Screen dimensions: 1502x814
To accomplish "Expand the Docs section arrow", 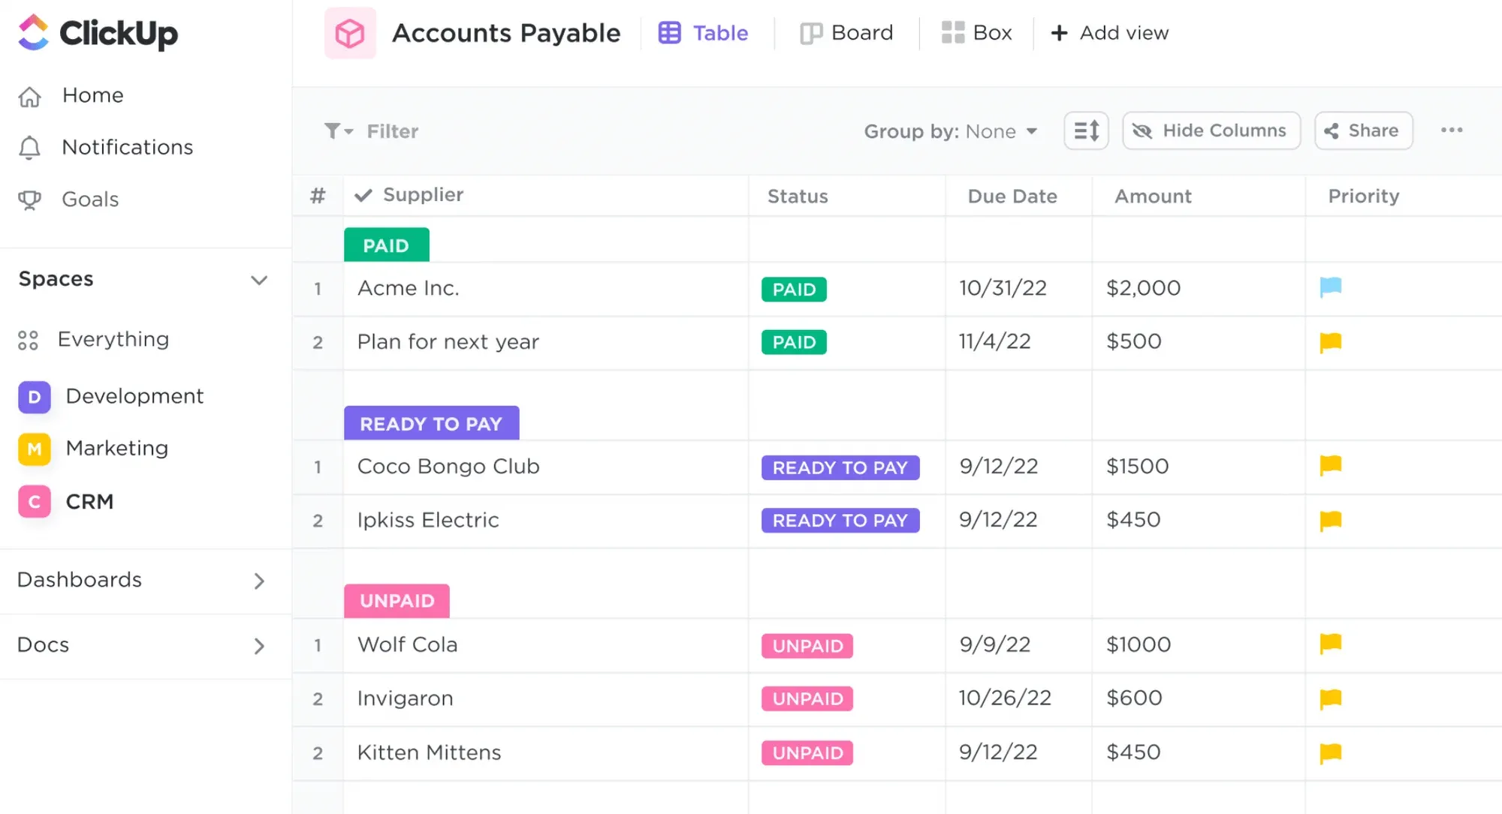I will [259, 646].
